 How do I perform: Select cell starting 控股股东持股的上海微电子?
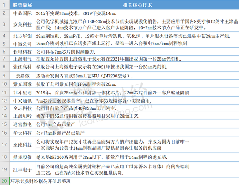point(137,59)
